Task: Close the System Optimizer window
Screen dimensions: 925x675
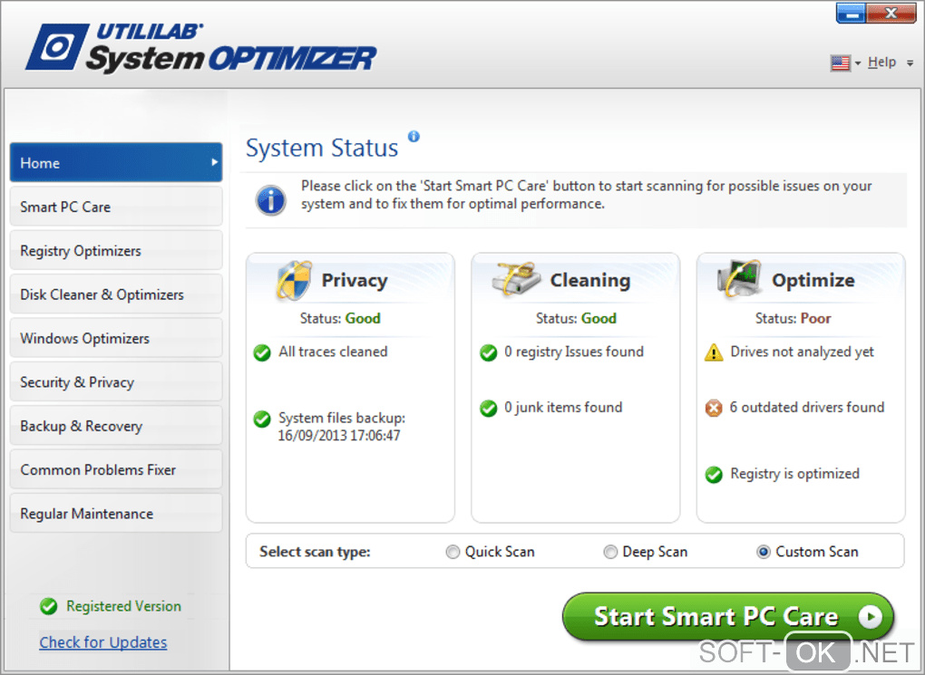Action: click(x=891, y=13)
